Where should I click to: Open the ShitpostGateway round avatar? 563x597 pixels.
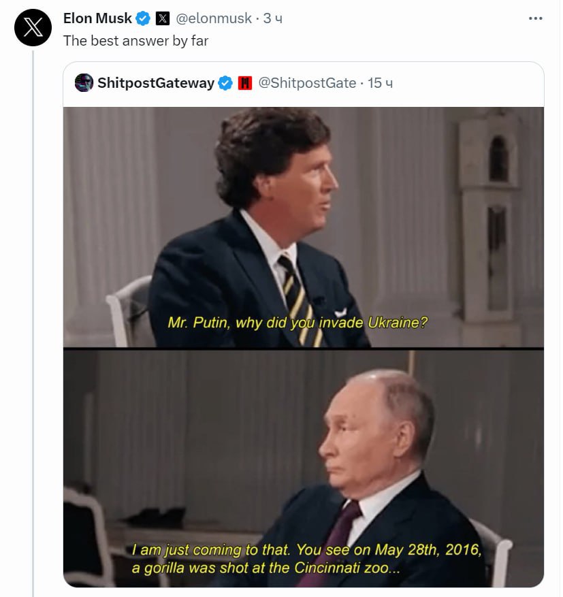[84, 82]
